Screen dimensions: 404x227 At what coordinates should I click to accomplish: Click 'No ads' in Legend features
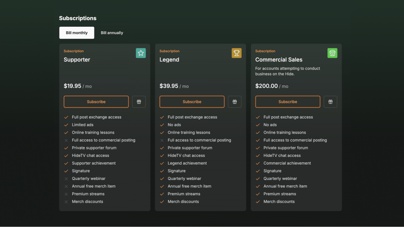click(174, 125)
